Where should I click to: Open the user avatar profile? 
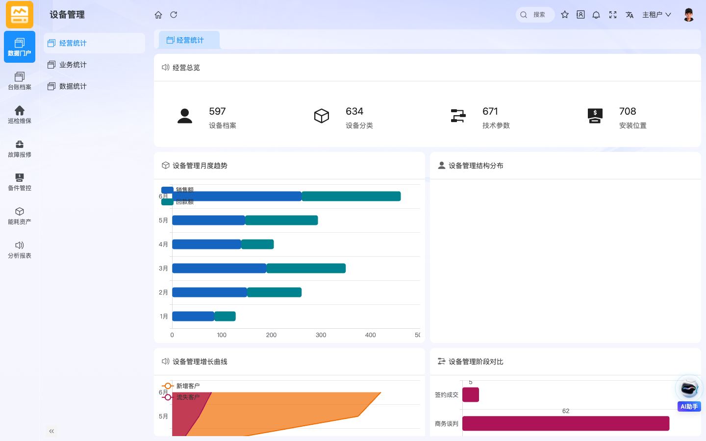tap(689, 15)
